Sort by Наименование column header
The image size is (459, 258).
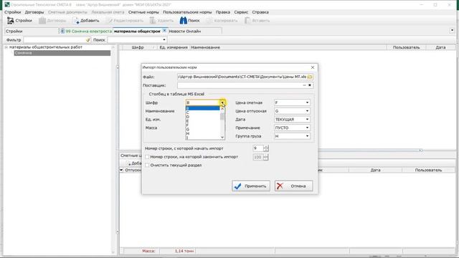coord(288,47)
